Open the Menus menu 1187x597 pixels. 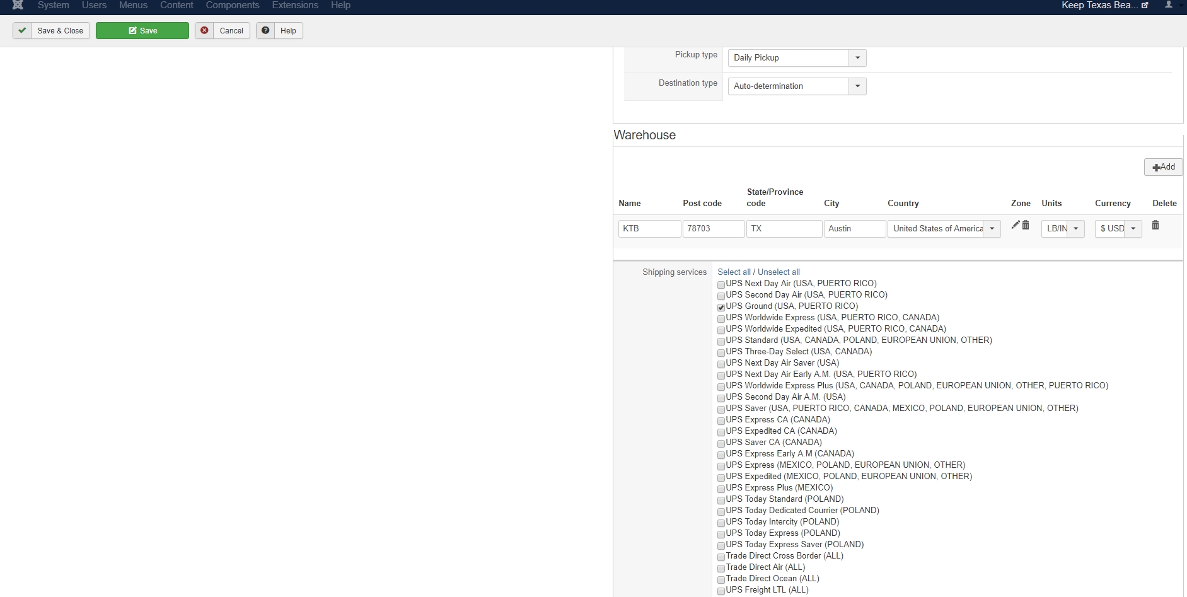[x=133, y=5]
